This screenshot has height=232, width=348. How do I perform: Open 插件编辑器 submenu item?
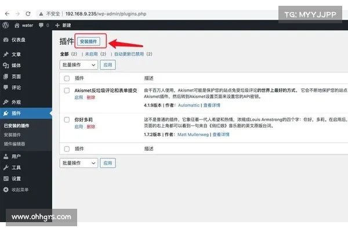click(x=14, y=144)
